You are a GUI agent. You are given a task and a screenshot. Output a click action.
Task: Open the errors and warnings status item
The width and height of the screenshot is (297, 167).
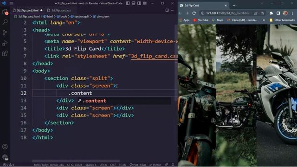coord(8,165)
